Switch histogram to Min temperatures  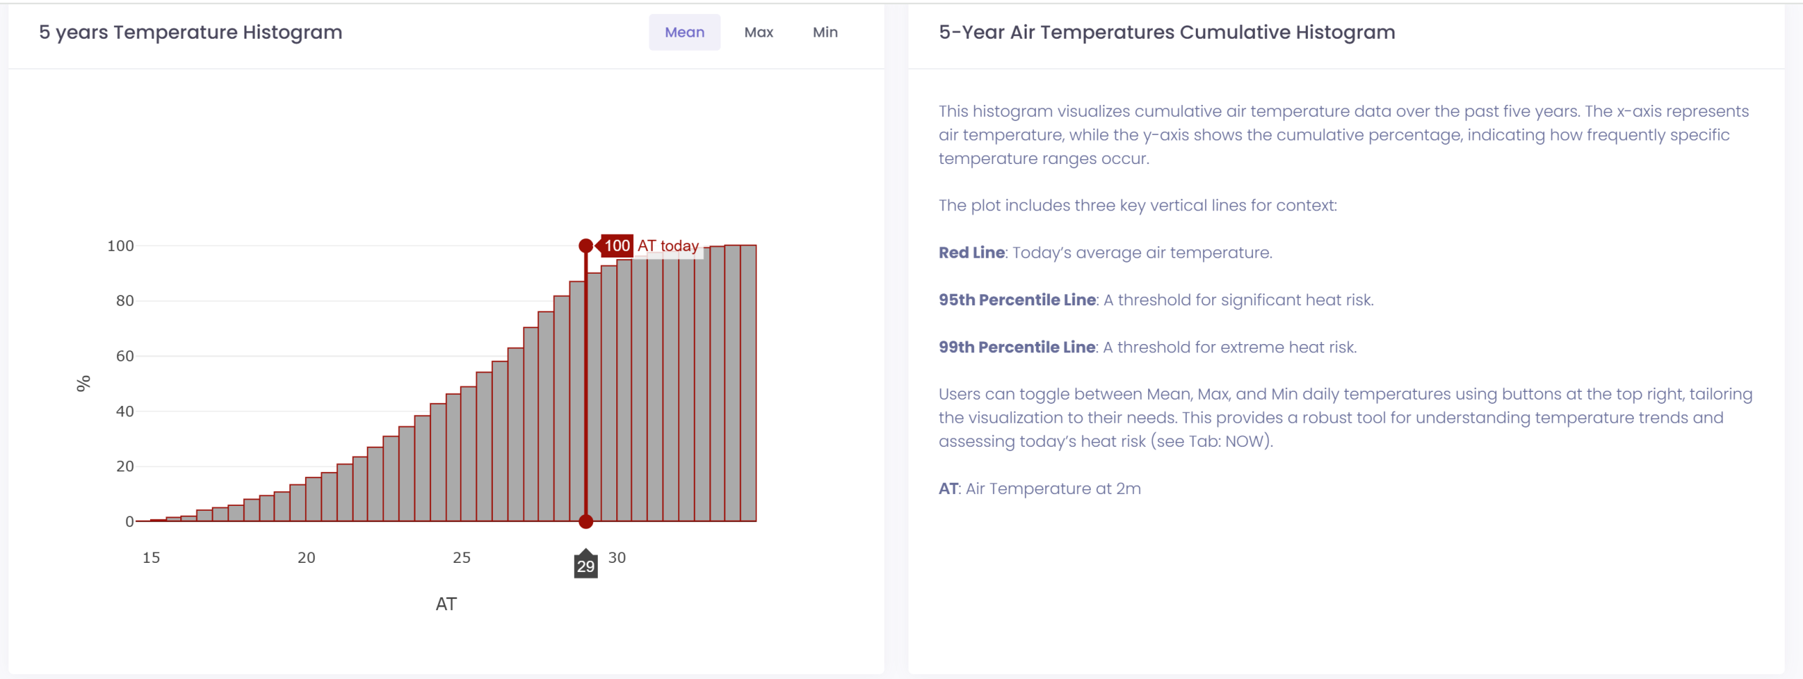pos(825,32)
